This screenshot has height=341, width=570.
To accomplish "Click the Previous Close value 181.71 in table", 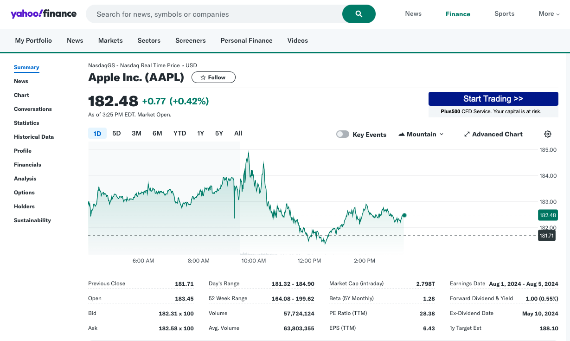I will [x=184, y=284].
